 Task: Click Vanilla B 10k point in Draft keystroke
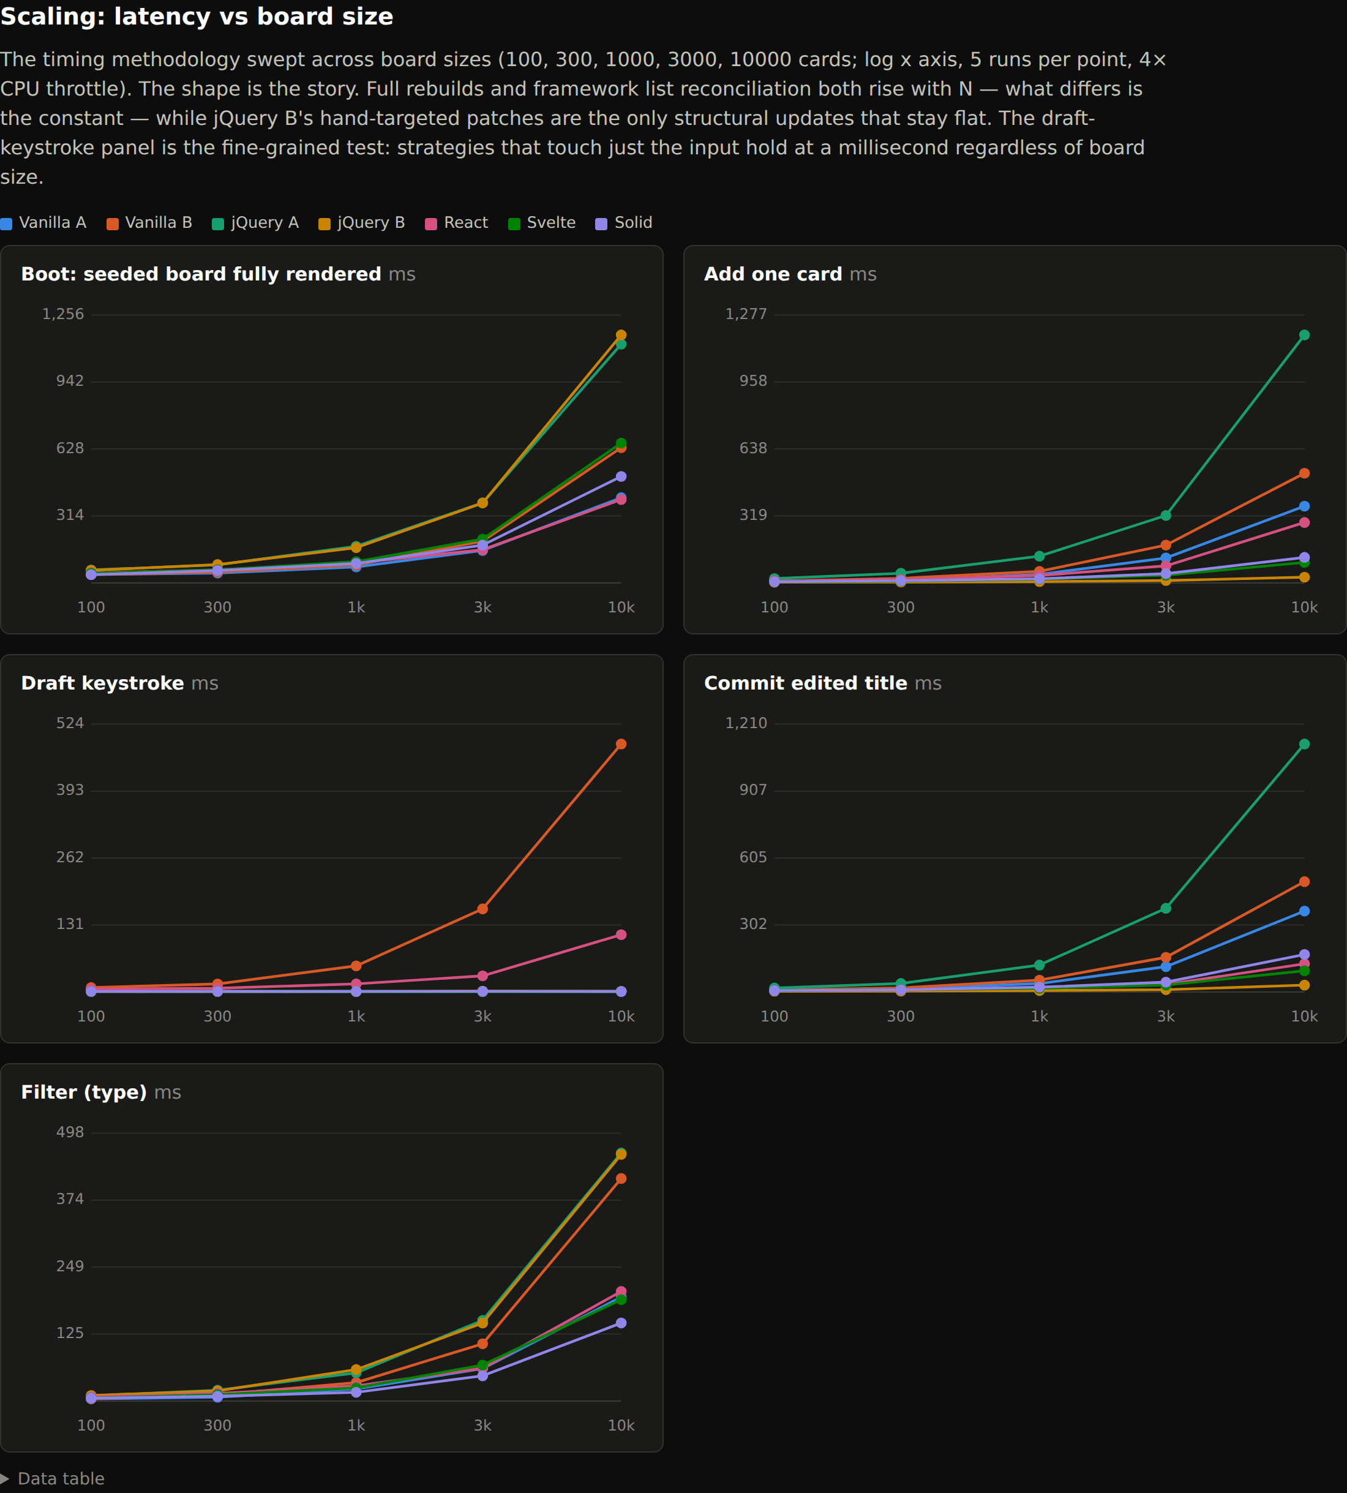coord(621,744)
